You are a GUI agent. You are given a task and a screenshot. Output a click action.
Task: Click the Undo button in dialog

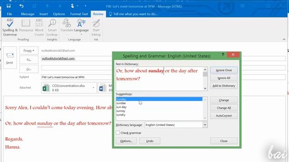pos(149,141)
